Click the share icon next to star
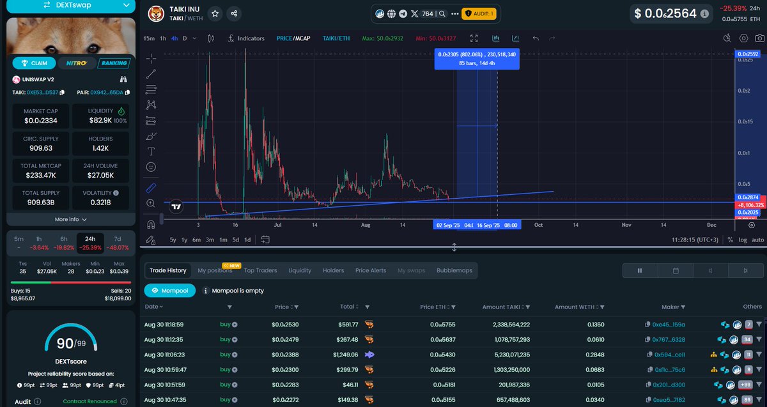Viewport: 767px width, 407px height. point(234,13)
